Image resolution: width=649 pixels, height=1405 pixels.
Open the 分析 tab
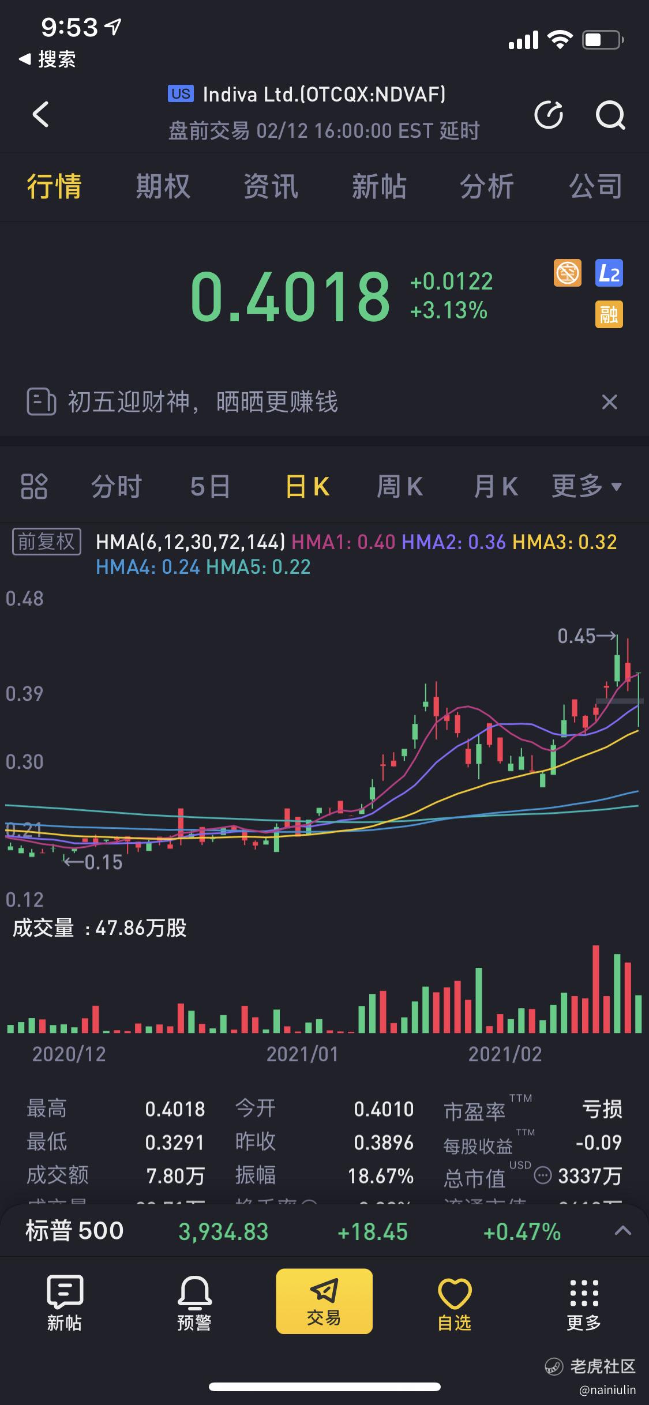click(487, 186)
